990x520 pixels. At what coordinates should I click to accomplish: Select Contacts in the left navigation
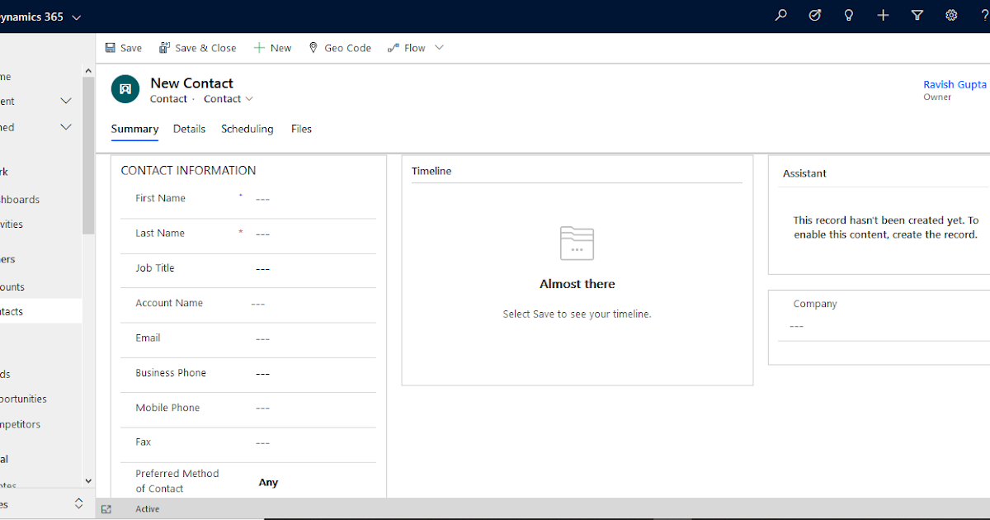tap(25, 310)
